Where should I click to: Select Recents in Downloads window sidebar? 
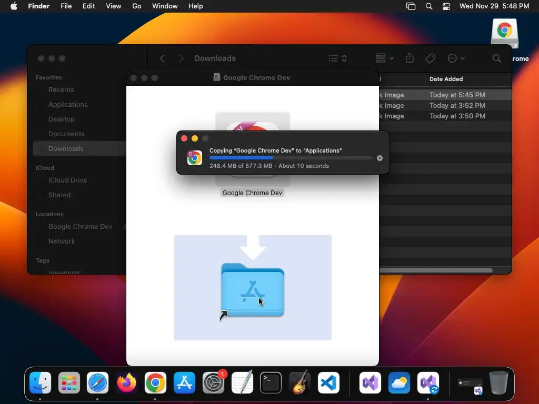coord(61,89)
